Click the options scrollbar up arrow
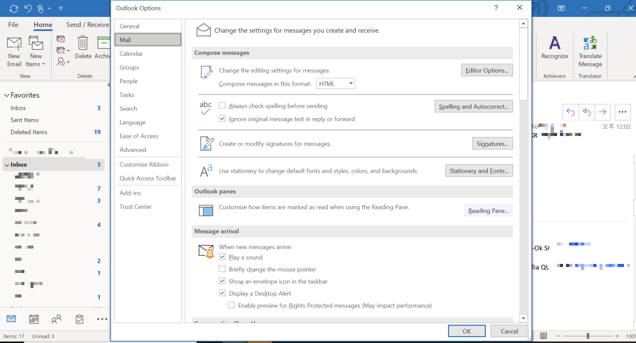 (524, 23)
